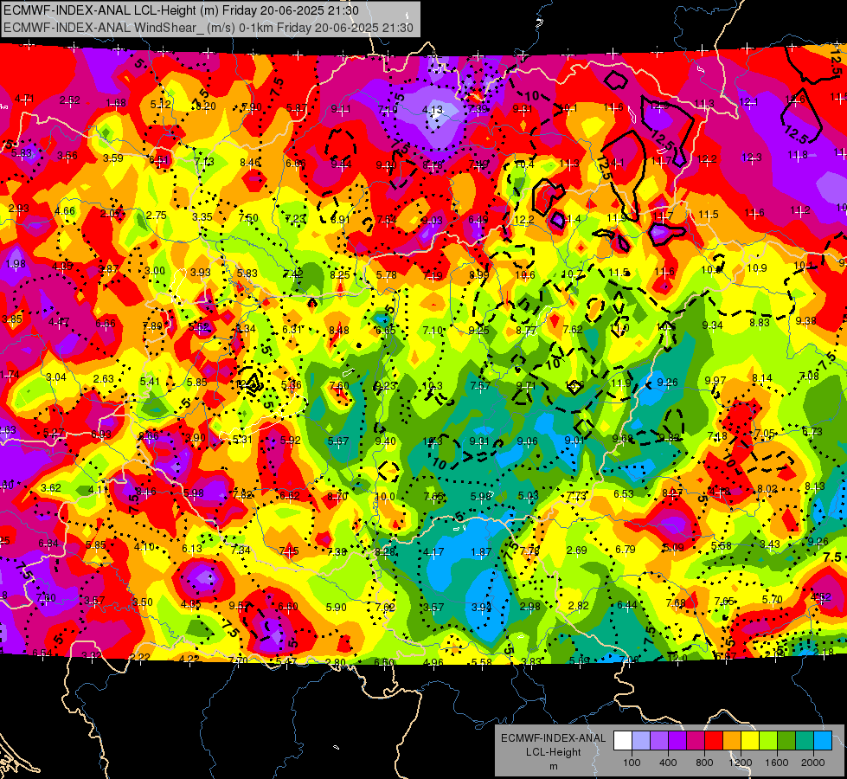The image size is (847, 779).
Task: Click the WindShear 0-1km title line
Action: point(208,28)
